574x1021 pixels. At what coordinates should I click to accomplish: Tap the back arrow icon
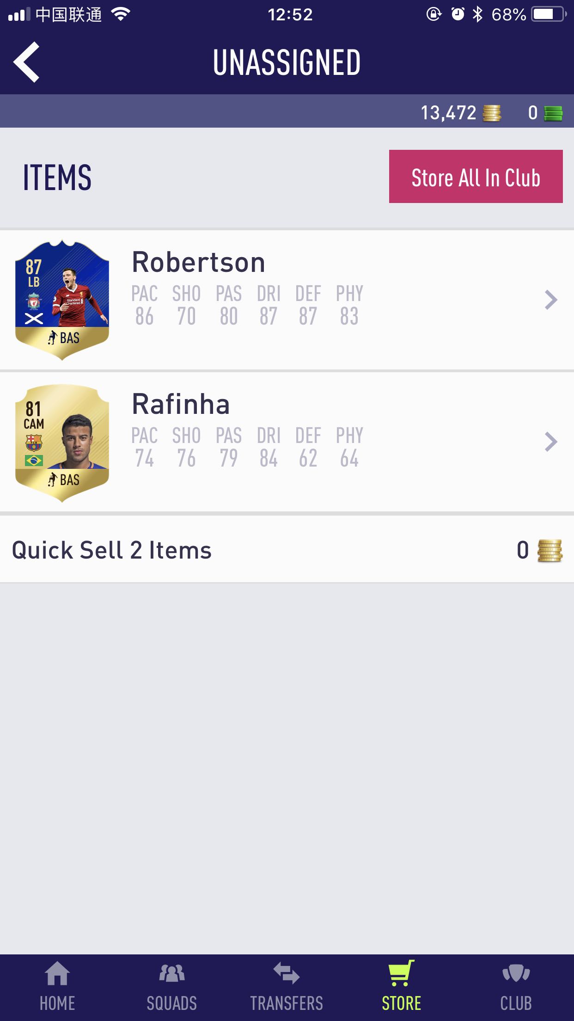[x=26, y=62]
